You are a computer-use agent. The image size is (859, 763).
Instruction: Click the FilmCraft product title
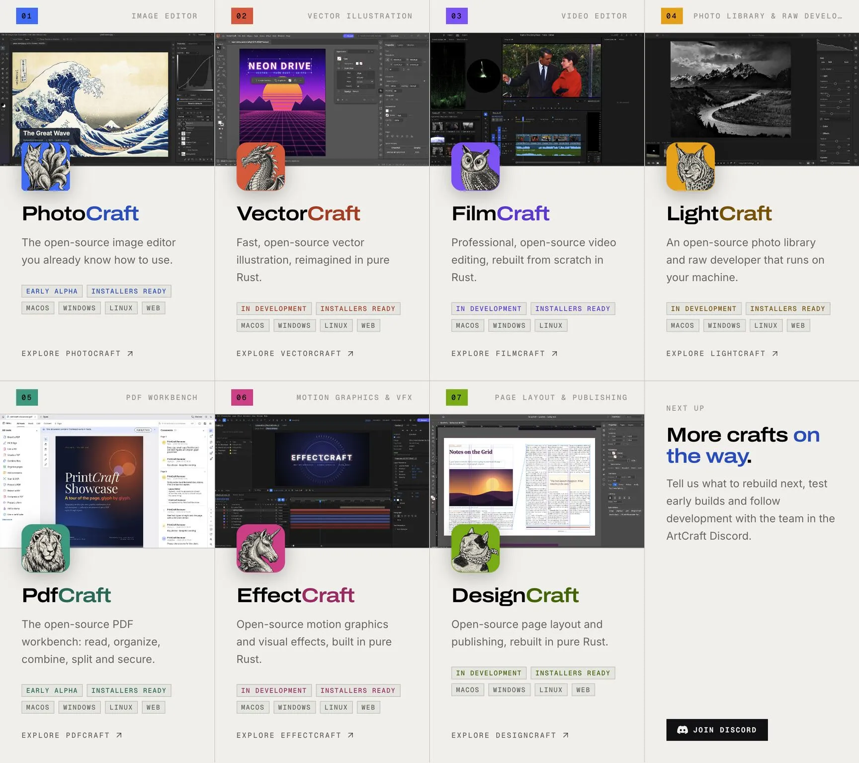(x=501, y=214)
